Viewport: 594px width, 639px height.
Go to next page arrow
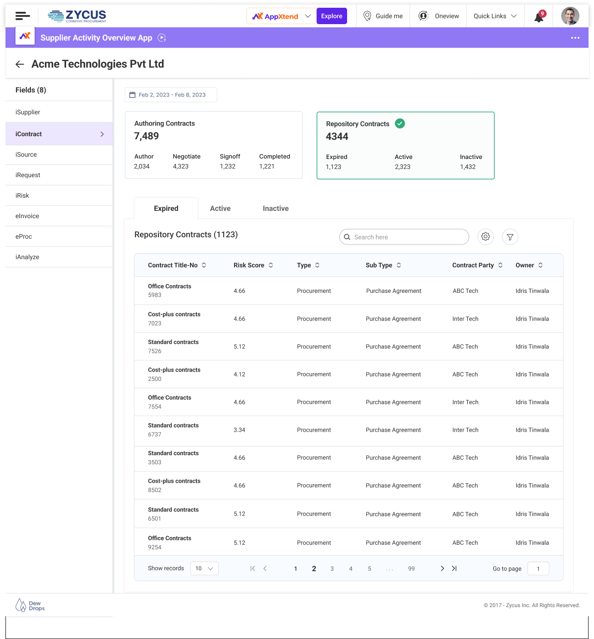(x=442, y=568)
